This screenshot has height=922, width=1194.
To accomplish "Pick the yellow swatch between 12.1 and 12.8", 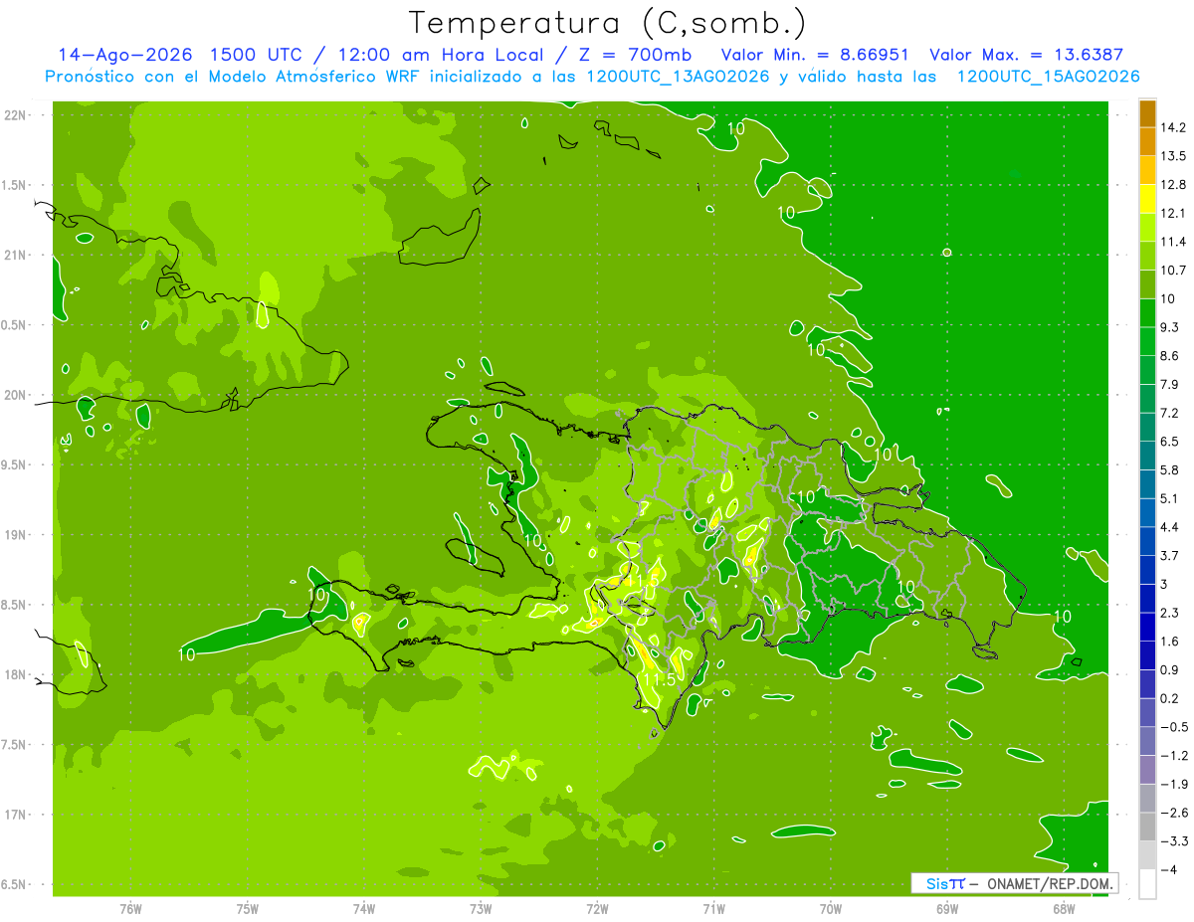I will click(x=1147, y=199).
